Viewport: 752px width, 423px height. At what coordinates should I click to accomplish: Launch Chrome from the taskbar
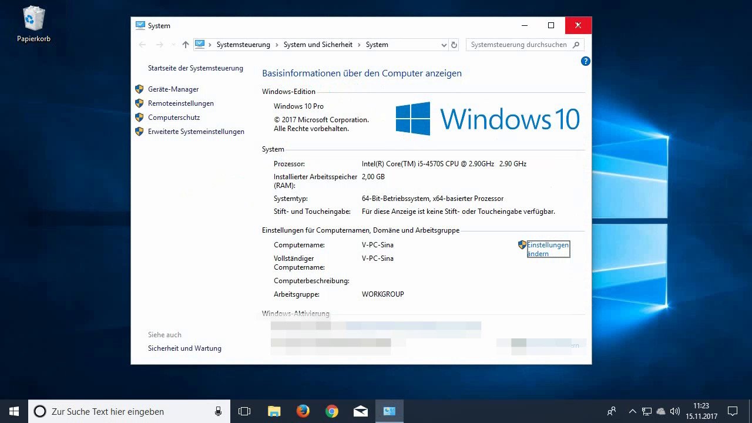[332, 411]
